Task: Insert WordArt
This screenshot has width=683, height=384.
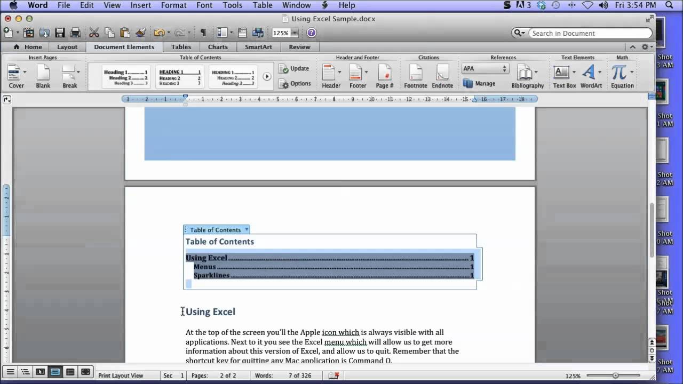Action: click(591, 76)
